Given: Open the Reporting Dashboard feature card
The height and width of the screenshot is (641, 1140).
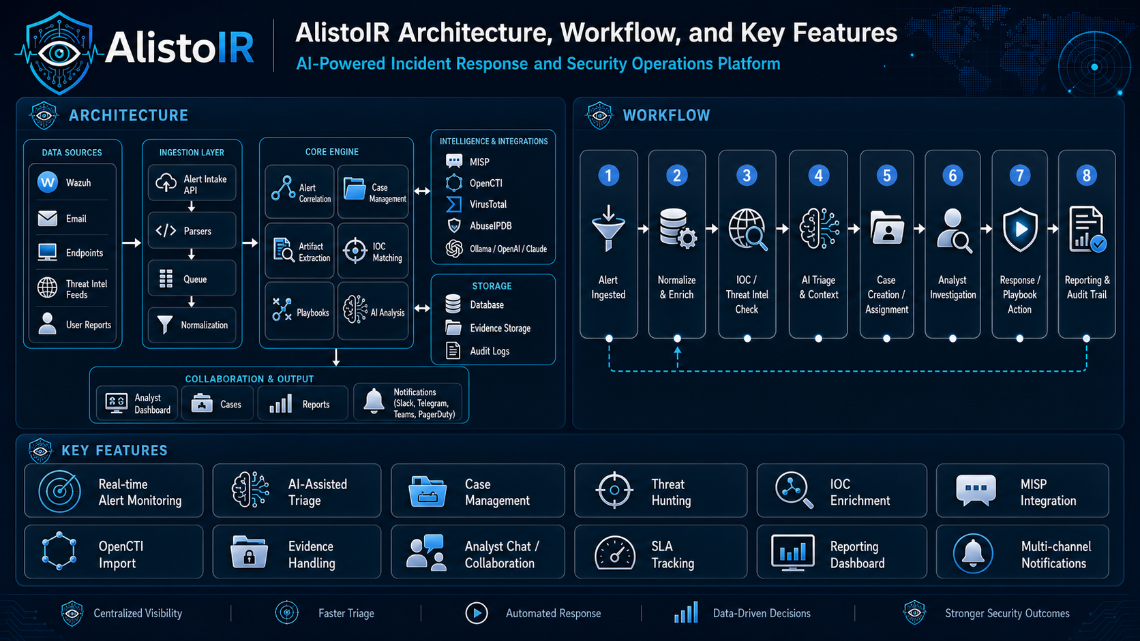Looking at the screenshot, I should click(842, 552).
